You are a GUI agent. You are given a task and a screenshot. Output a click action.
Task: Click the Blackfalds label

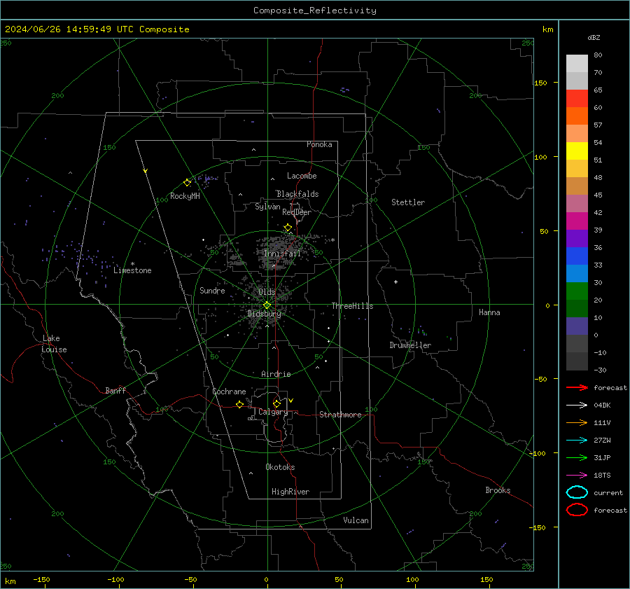coord(297,194)
